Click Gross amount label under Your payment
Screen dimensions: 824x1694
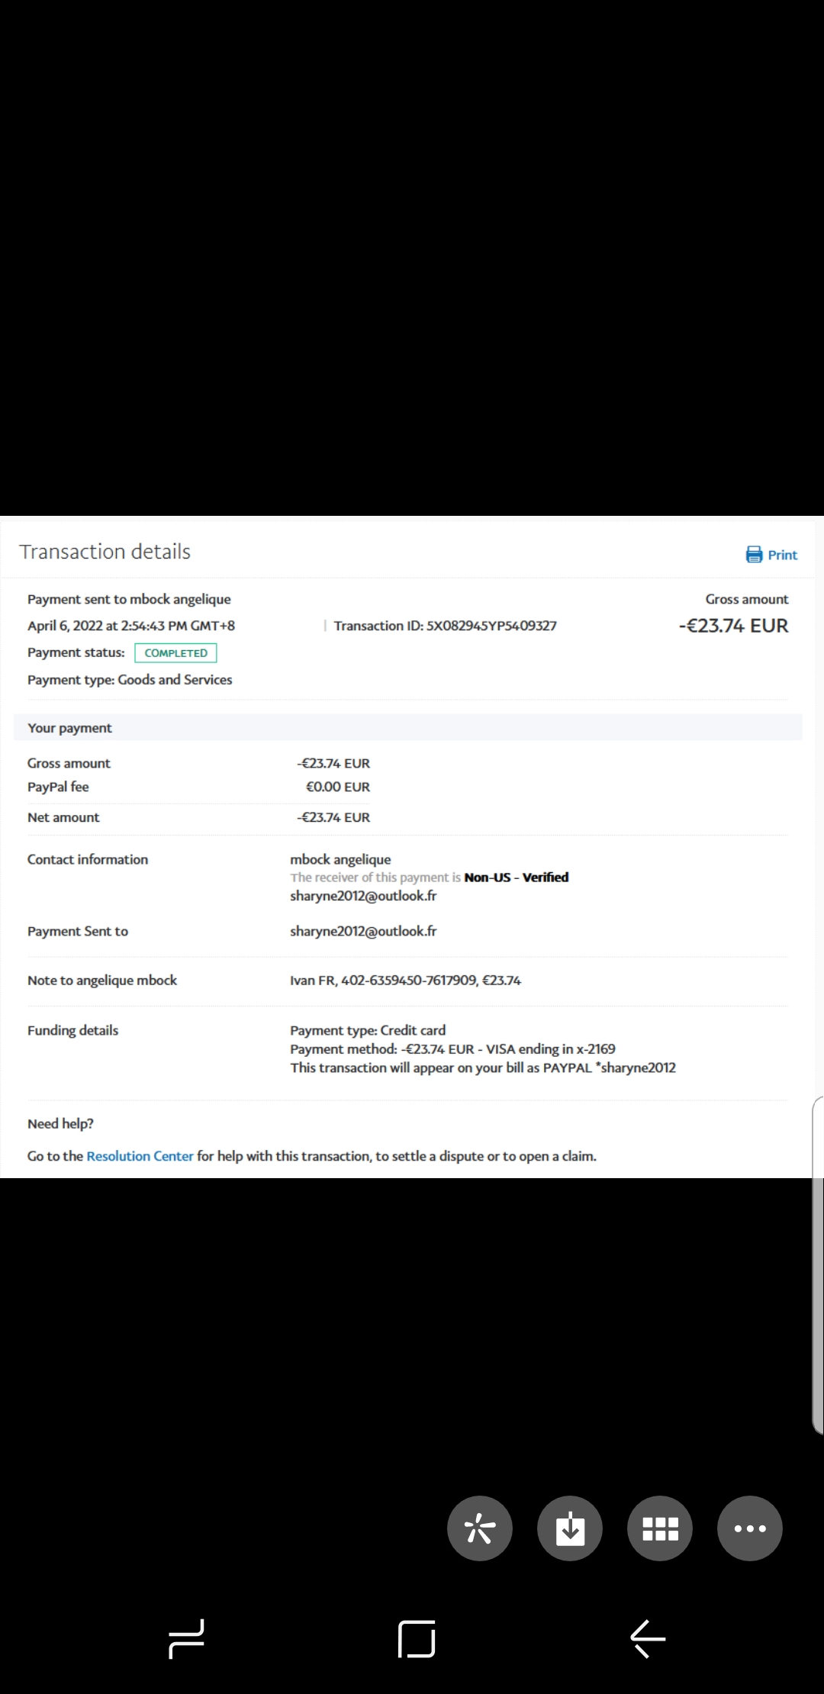click(x=69, y=763)
